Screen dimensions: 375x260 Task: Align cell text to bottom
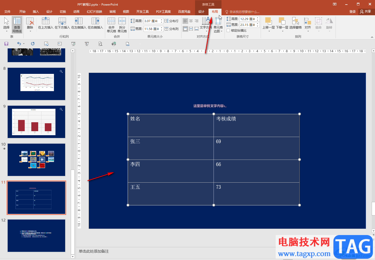coord(197,29)
